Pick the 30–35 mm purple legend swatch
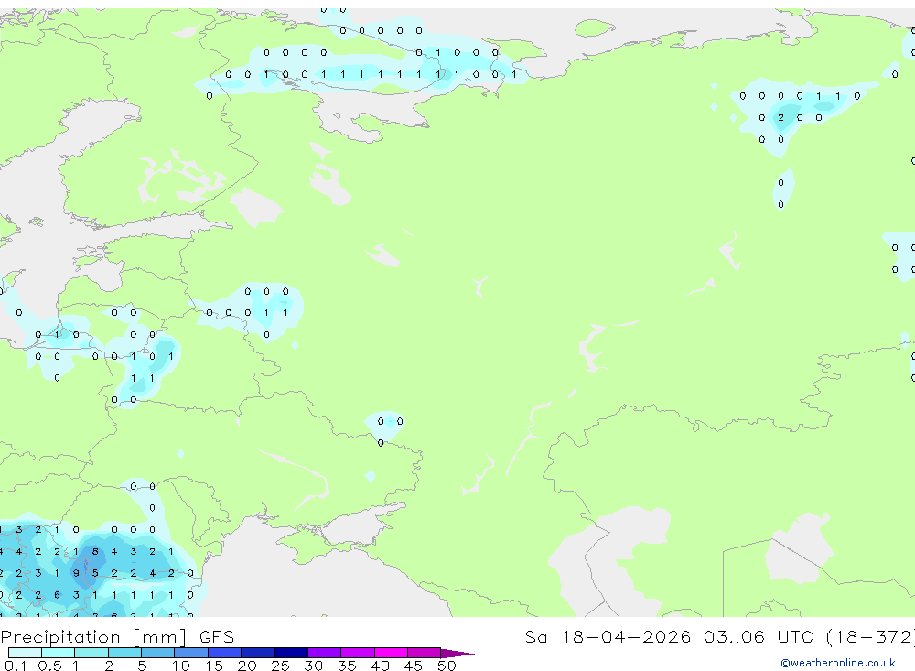Image resolution: width=915 pixels, height=671 pixels. click(x=325, y=653)
